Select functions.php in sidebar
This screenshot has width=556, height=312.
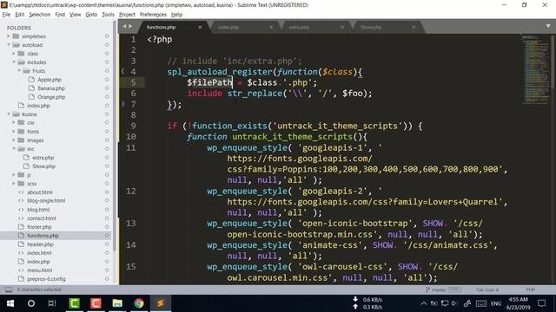(43, 236)
